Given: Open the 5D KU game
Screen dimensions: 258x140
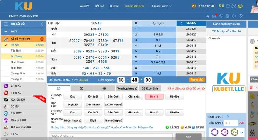Looking at the screenshot, I should [23, 106].
